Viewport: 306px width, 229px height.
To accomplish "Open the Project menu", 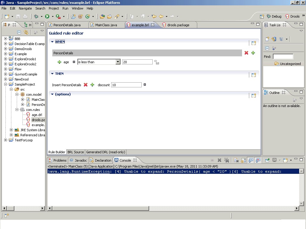I will point(54,8).
